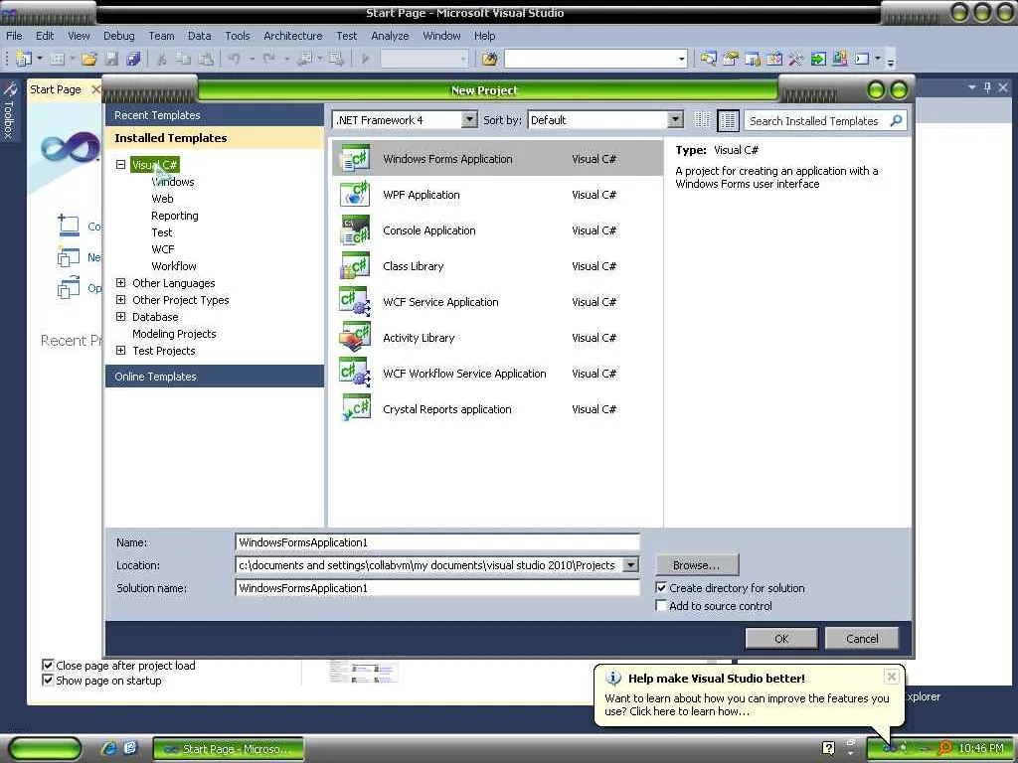
Task: Open the .NET Framework 4 version dropdown
Action: tap(469, 119)
